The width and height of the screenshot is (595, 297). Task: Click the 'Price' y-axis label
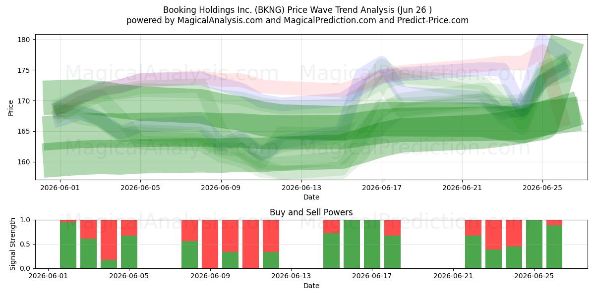pyautogui.click(x=10, y=107)
